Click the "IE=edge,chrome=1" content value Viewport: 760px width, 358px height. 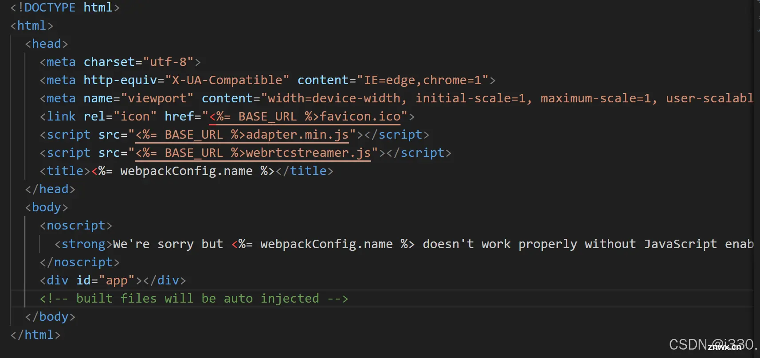(x=423, y=80)
